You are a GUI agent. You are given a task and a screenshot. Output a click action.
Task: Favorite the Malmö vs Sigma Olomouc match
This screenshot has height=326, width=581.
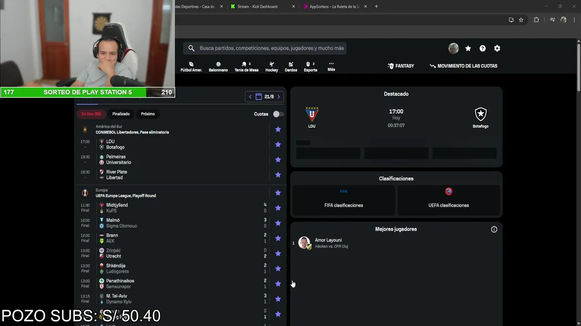point(278,223)
